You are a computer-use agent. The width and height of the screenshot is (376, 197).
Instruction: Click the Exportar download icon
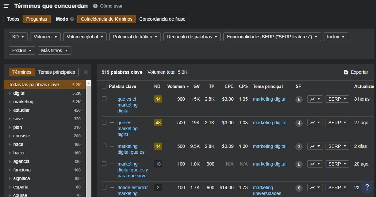click(x=346, y=72)
